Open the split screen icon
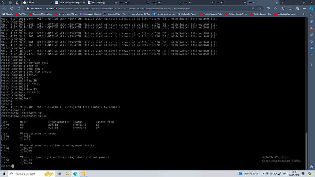Viewport: 315px width, 177px height. 268,9
